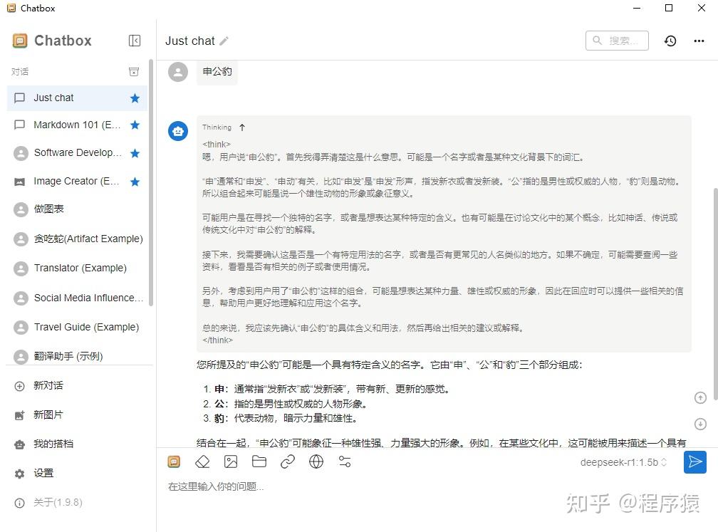718x532 pixels.
Task: Toggle web browsing globe icon
Action: tap(316, 462)
